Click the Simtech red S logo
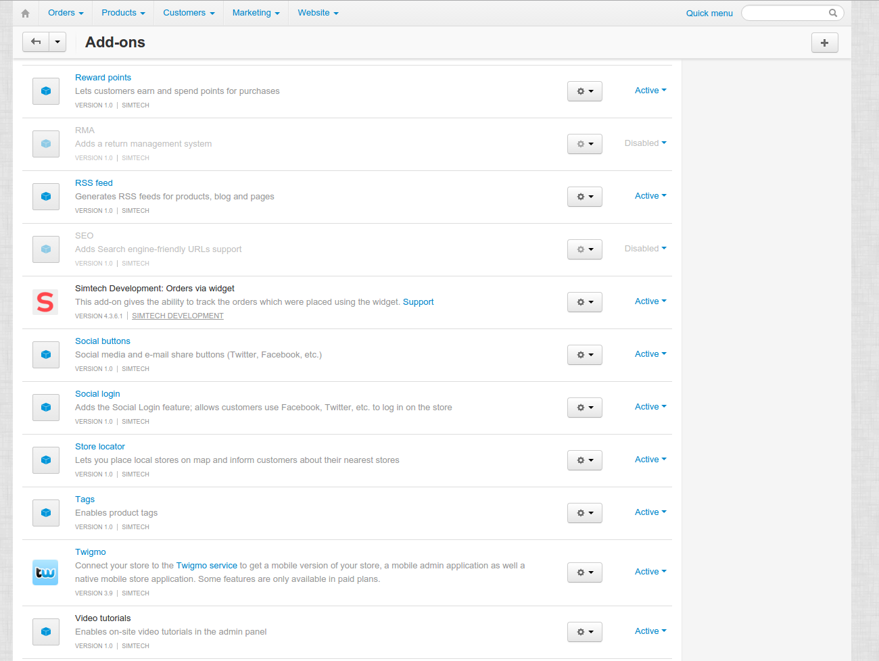The image size is (879, 661). [x=45, y=302]
